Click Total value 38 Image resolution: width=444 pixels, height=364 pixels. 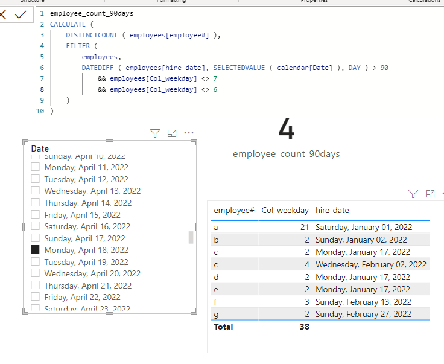click(305, 327)
